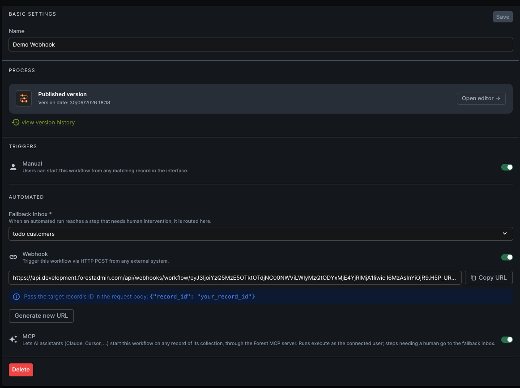Click the info icon in the record ID hint
The height and width of the screenshot is (388, 520).
pos(16,297)
